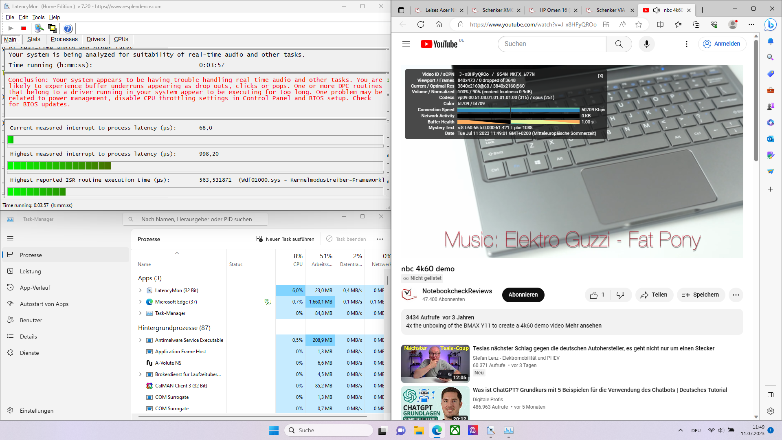This screenshot has width=782, height=440.
Task: Toggle Task Manager navigation hamburger menu
Action: pos(10,238)
